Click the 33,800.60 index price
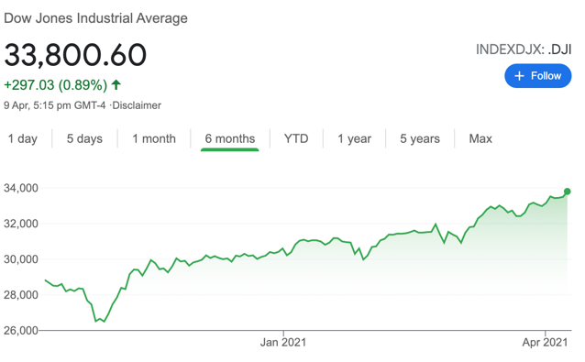Image resolution: width=585 pixels, height=362 pixels. click(x=75, y=55)
